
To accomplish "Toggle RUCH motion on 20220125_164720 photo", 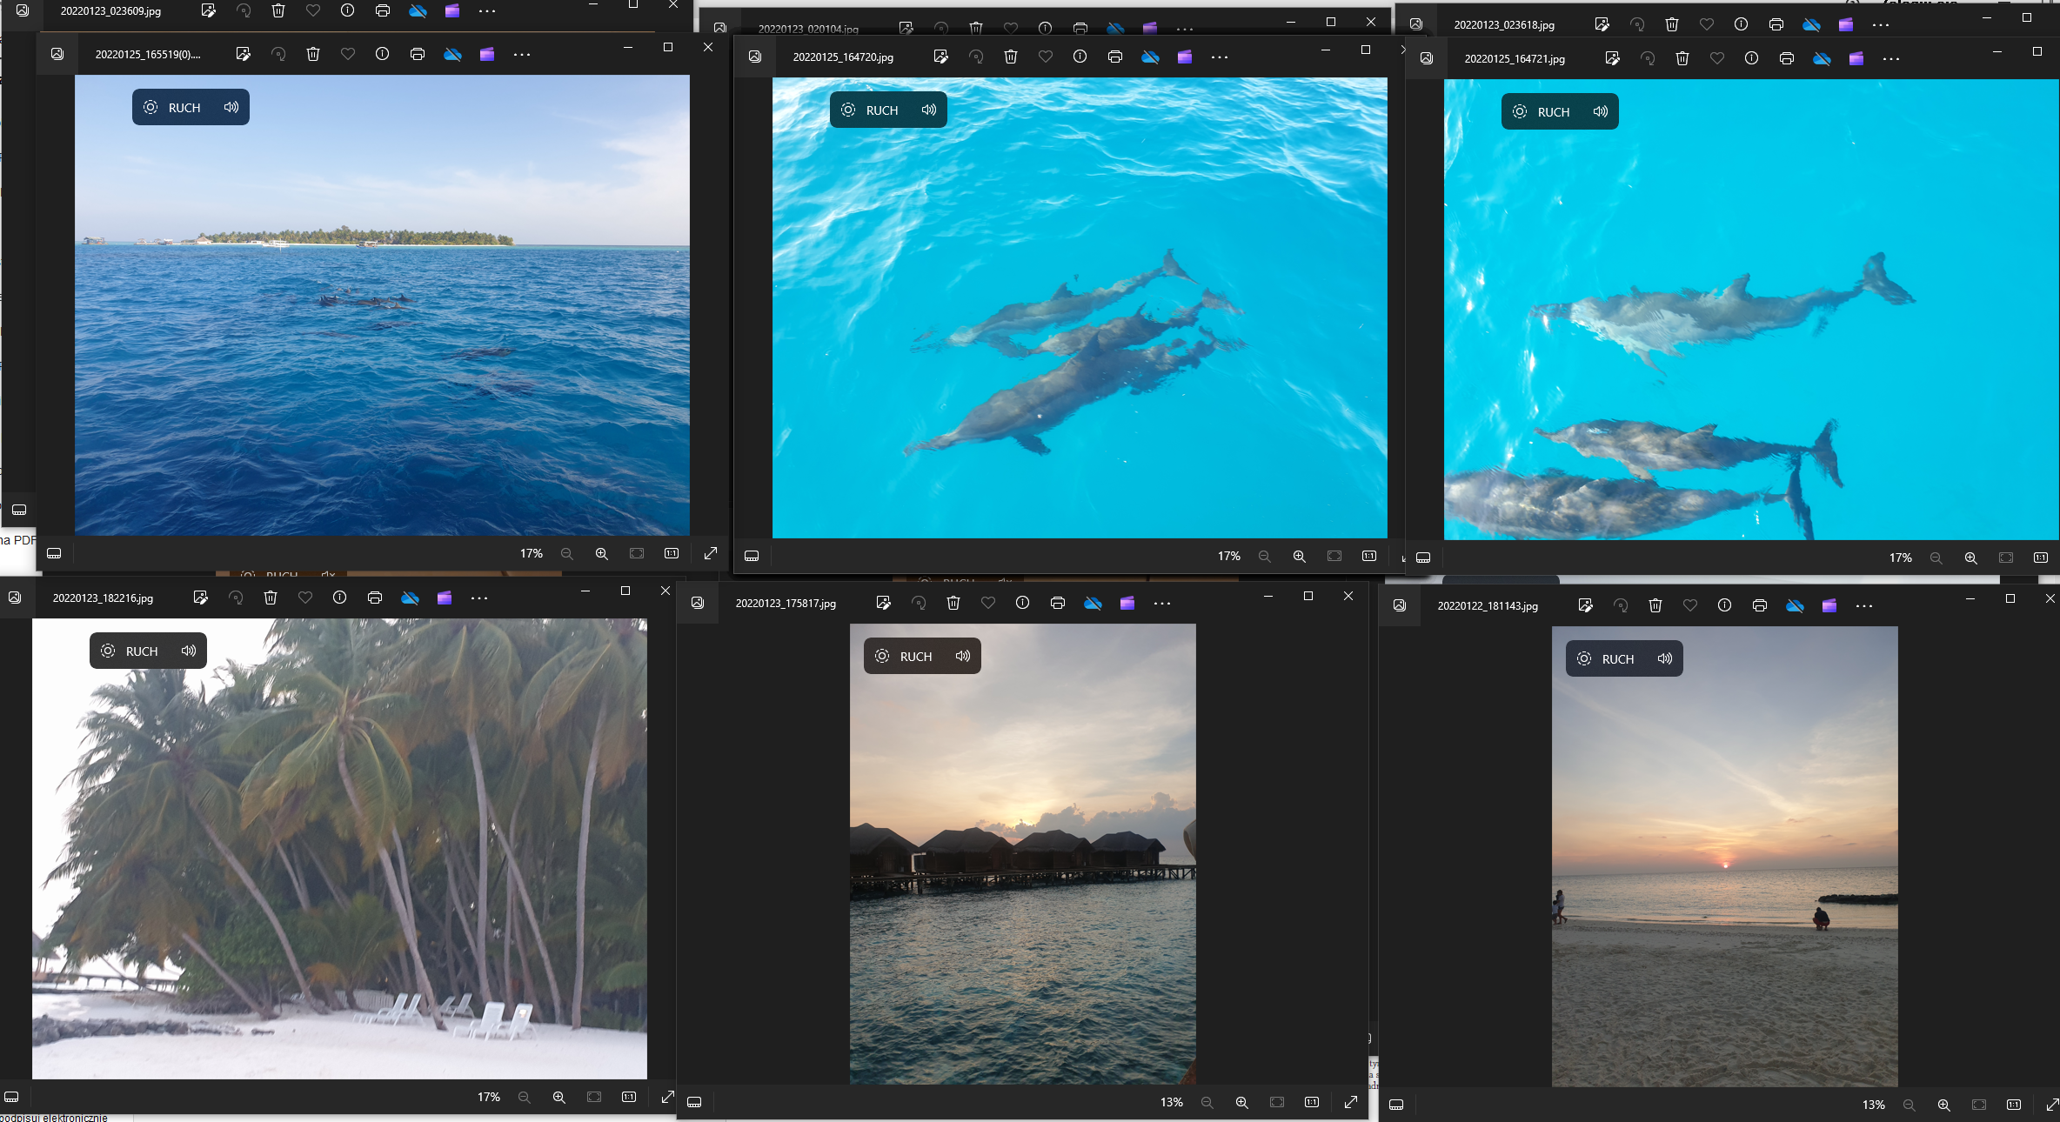I will pyautogui.click(x=870, y=110).
